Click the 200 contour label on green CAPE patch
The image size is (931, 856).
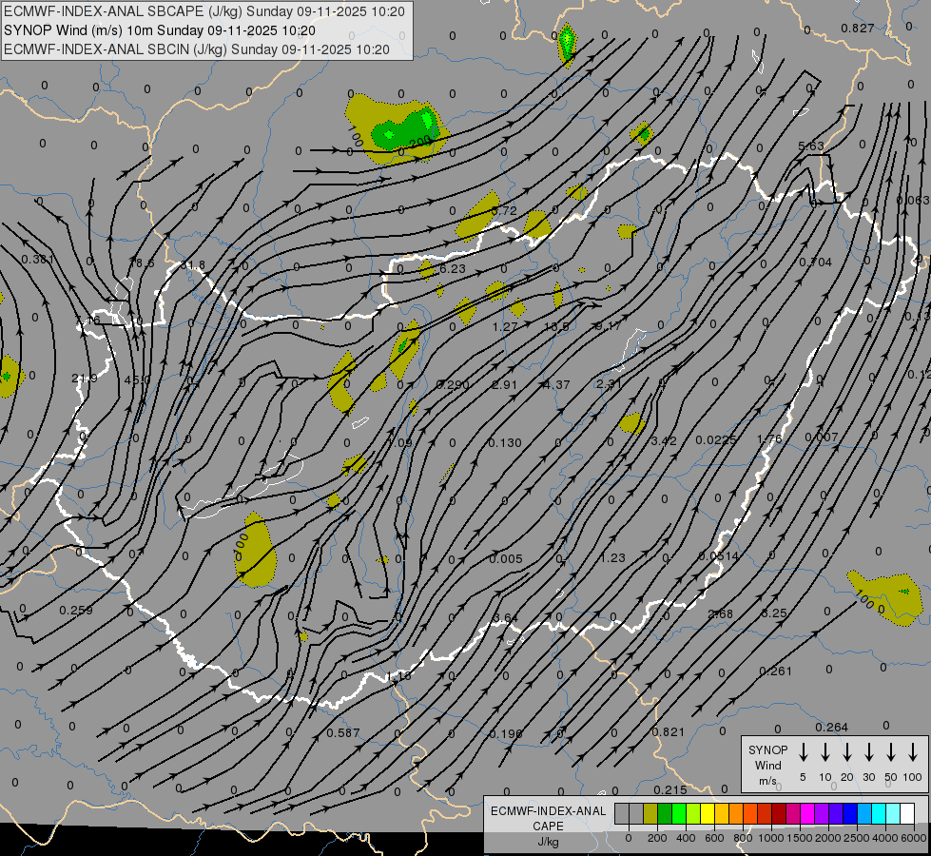420,141
